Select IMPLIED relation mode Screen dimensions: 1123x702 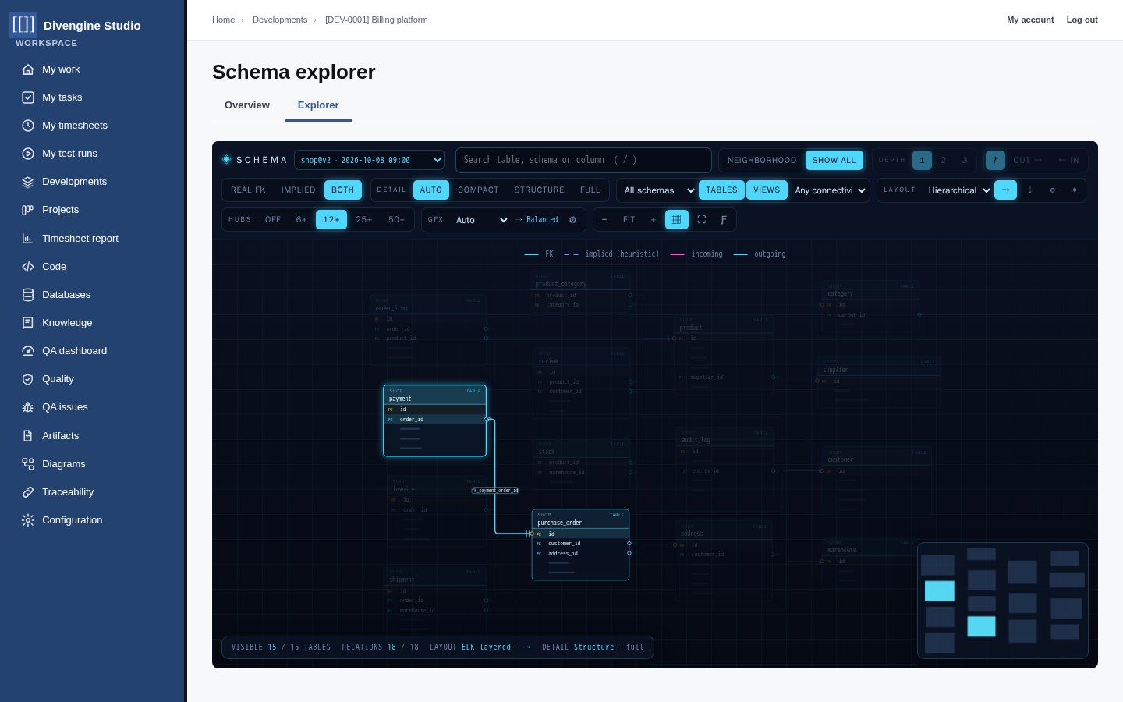[x=298, y=190]
